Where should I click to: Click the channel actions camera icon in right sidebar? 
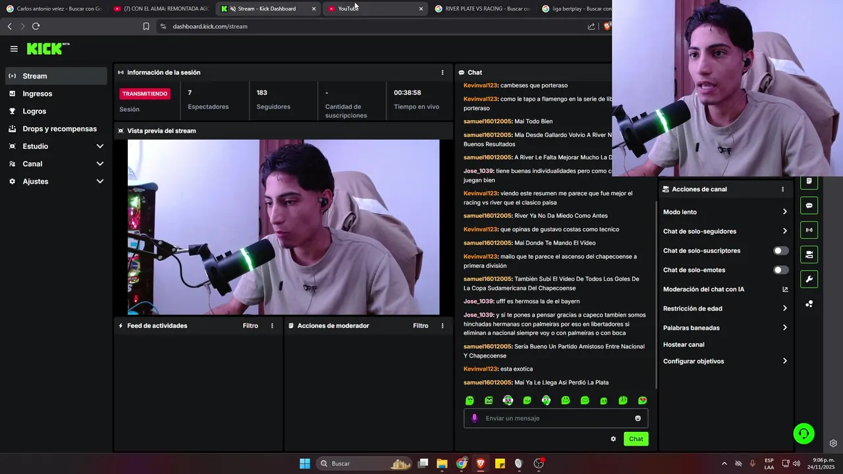point(809,254)
